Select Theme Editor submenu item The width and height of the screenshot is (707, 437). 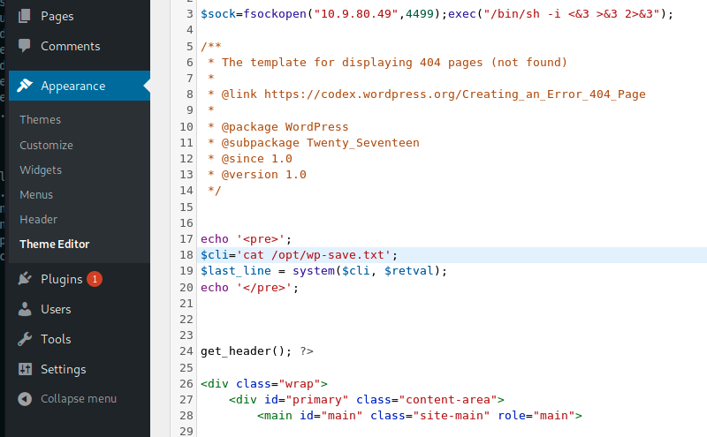point(55,245)
